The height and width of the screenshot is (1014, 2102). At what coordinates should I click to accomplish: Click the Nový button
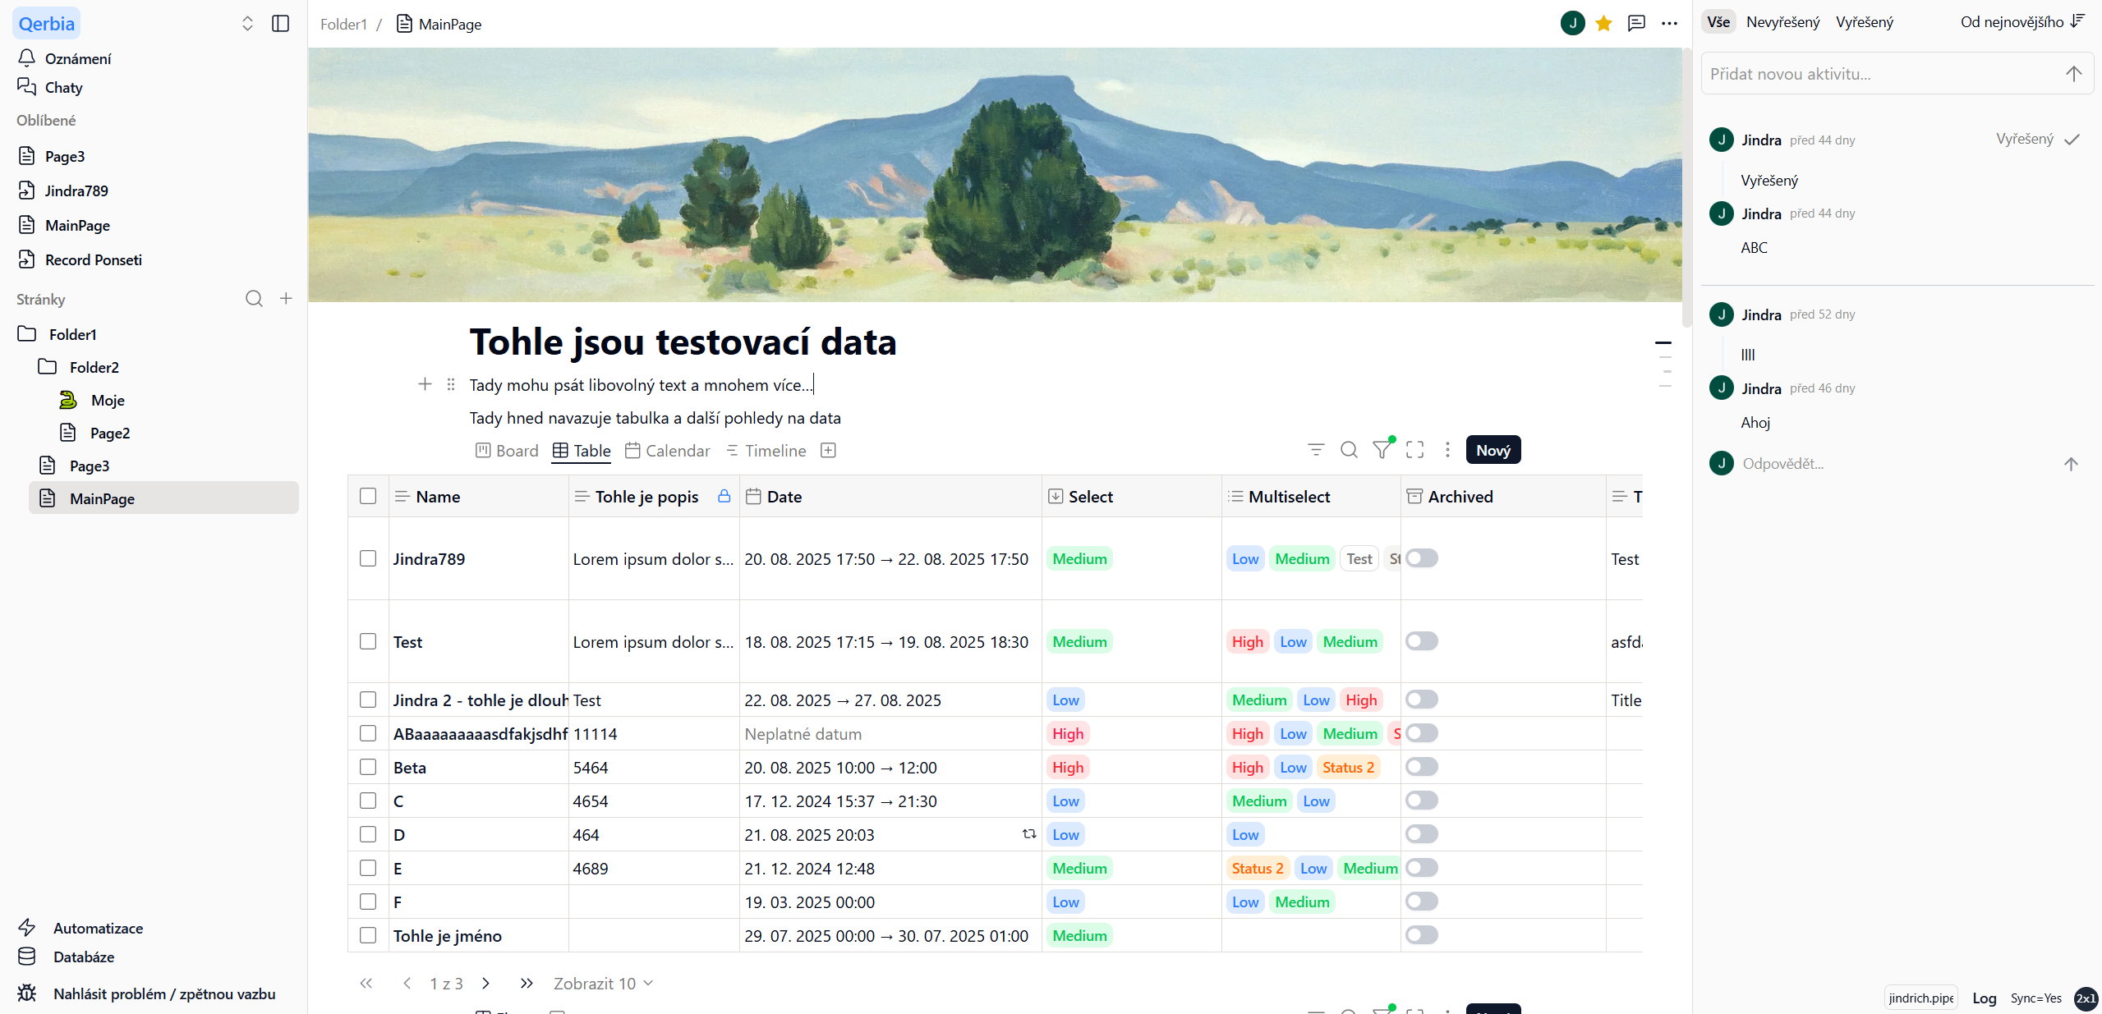[x=1493, y=450]
